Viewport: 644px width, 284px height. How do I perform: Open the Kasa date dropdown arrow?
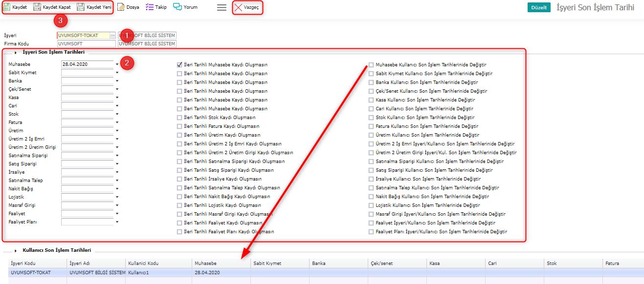point(117,98)
